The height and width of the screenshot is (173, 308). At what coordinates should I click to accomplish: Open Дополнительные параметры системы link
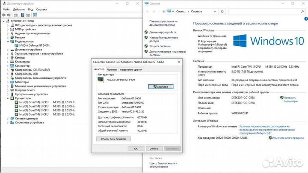coord(167,53)
